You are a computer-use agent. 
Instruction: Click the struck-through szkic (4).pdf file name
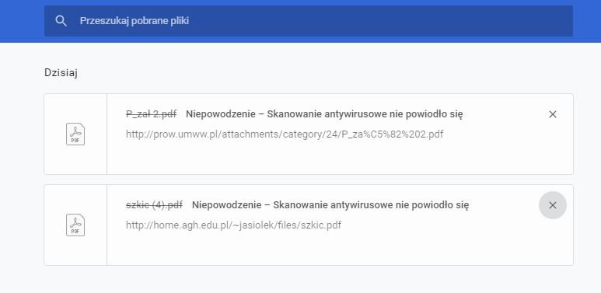coord(154,205)
